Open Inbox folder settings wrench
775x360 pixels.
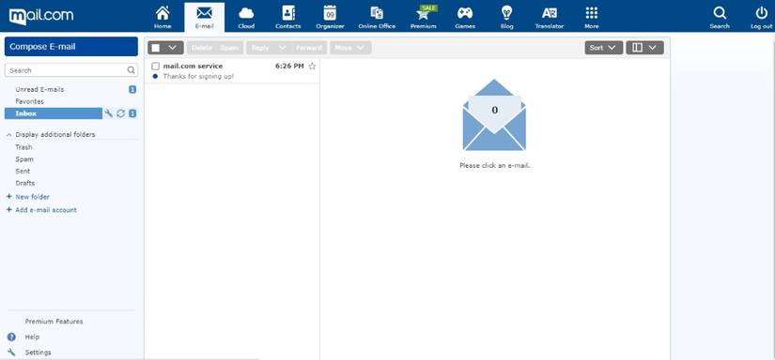(109, 113)
